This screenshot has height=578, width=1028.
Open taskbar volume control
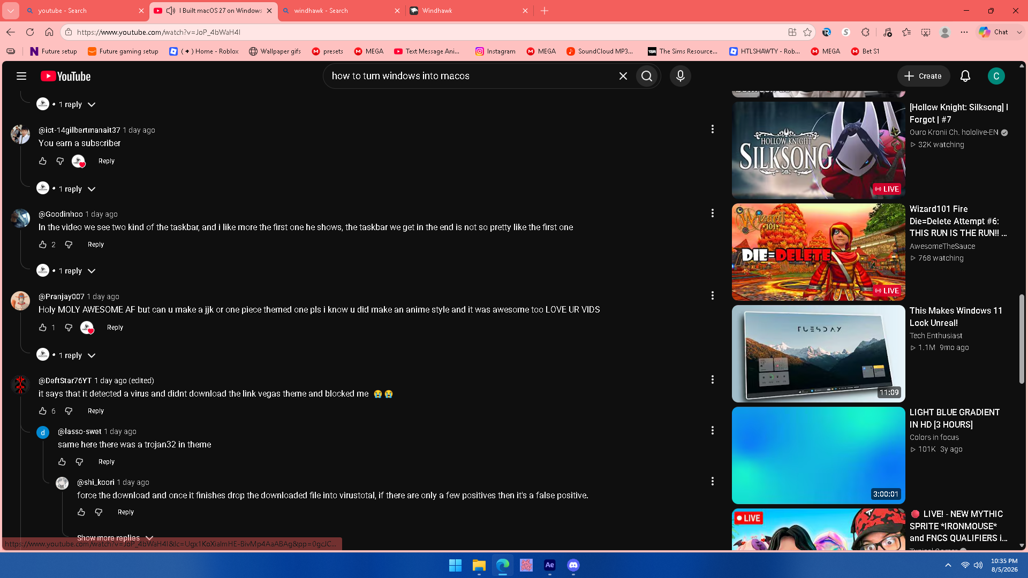coord(978,565)
